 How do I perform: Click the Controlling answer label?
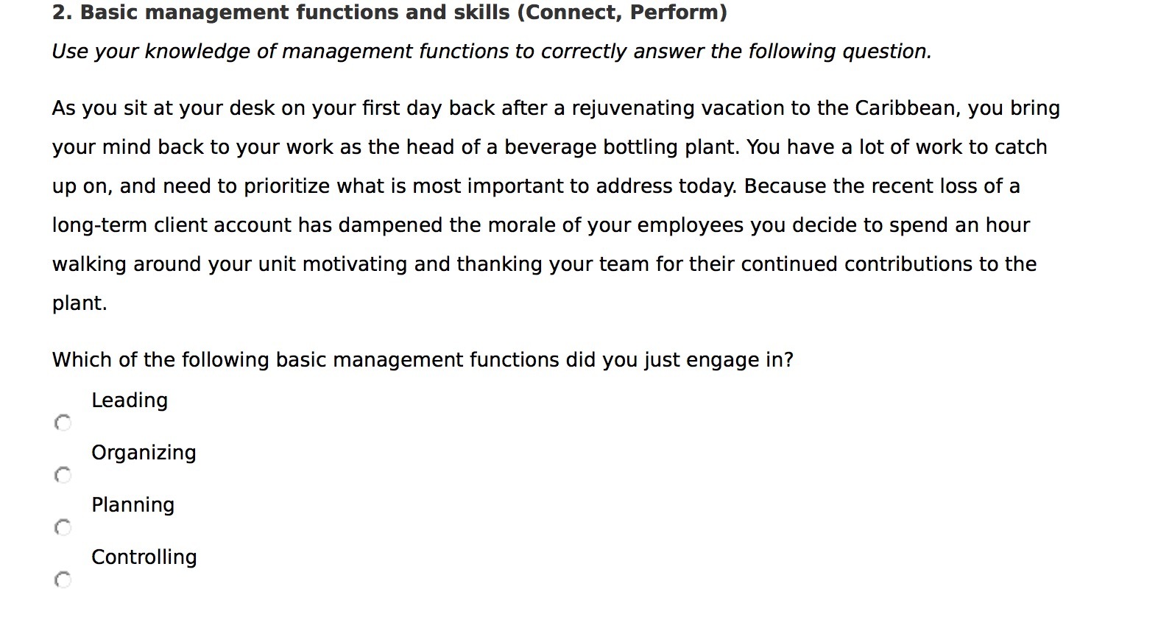click(144, 557)
